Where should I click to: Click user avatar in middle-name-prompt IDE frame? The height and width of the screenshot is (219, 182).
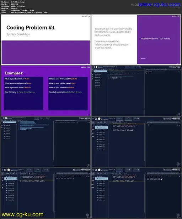pos(99,170)
